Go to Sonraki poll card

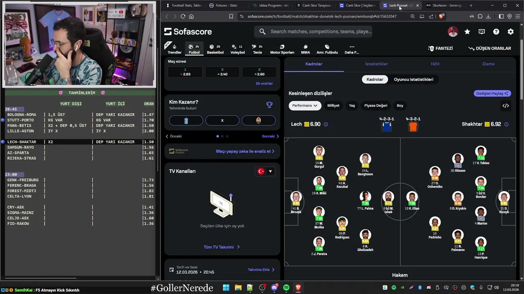coord(270,136)
